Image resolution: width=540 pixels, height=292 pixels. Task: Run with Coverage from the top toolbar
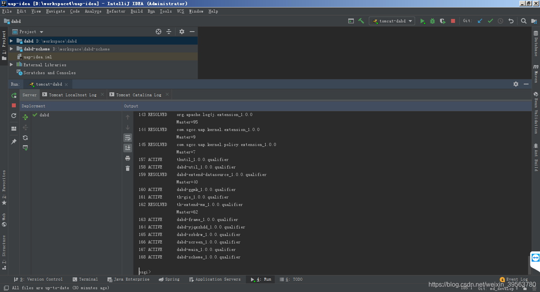pos(443,21)
